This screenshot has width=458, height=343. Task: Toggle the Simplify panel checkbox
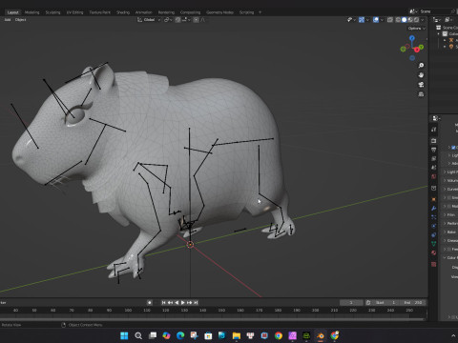(449, 197)
